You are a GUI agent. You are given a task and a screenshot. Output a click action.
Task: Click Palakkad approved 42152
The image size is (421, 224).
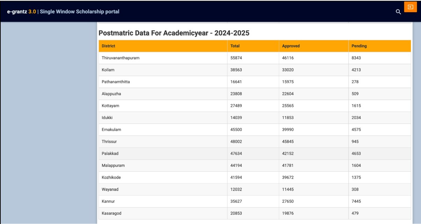pyautogui.click(x=288, y=154)
